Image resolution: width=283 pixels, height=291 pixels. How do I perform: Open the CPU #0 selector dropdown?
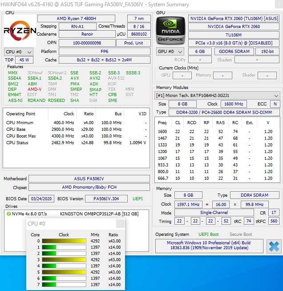(19, 52)
